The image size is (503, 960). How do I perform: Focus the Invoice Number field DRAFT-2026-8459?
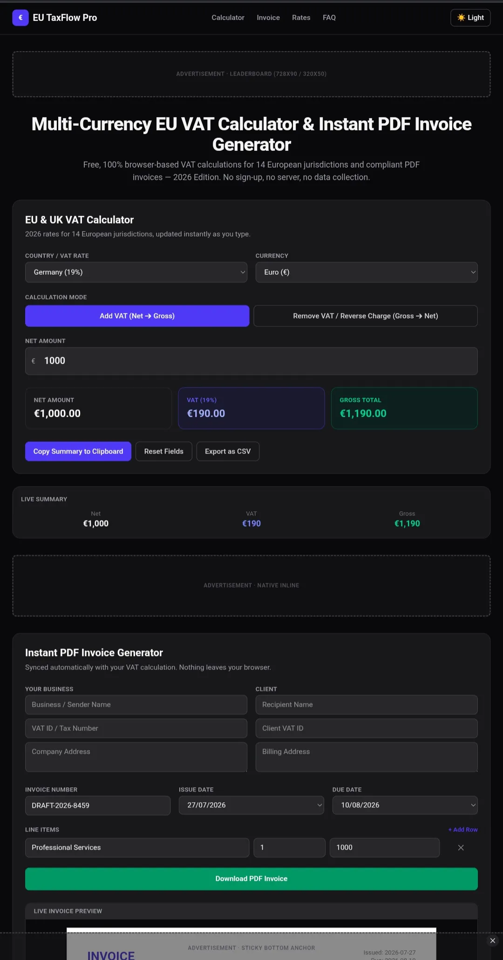[98, 805]
